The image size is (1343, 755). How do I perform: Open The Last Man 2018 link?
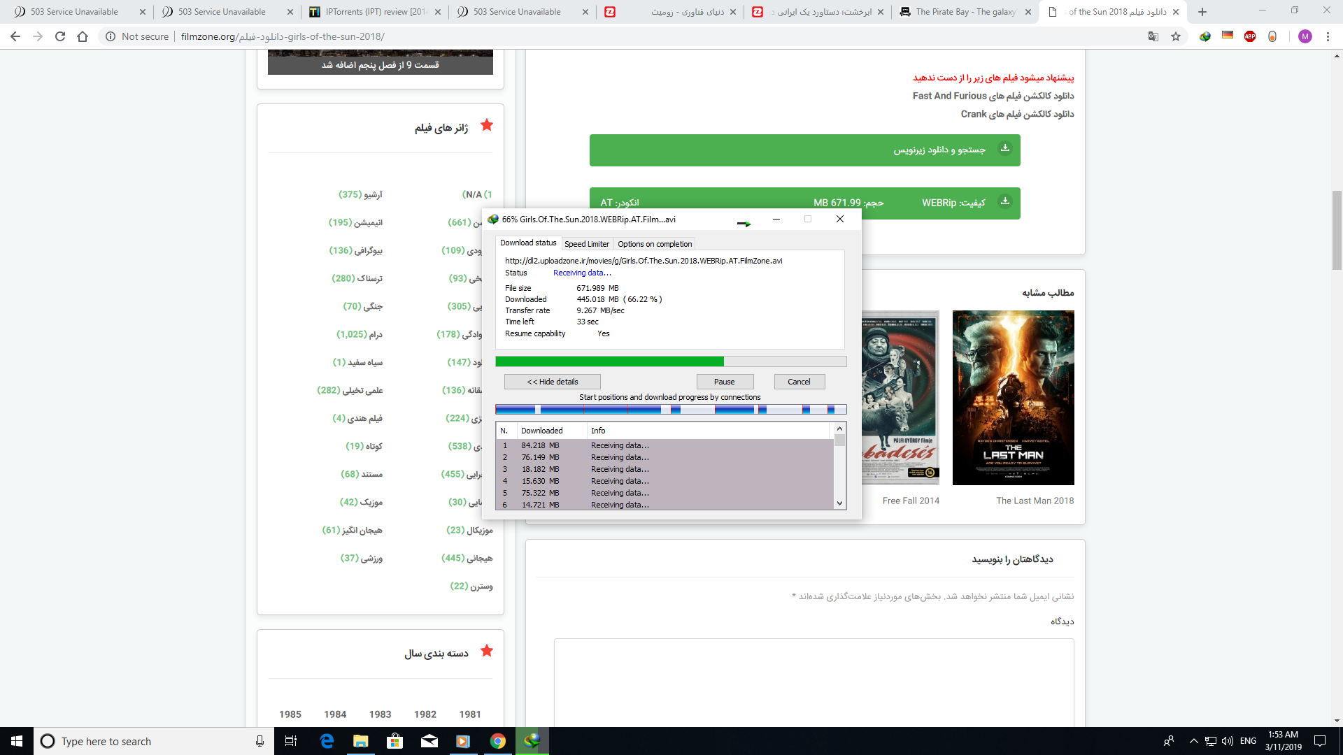[1035, 501]
